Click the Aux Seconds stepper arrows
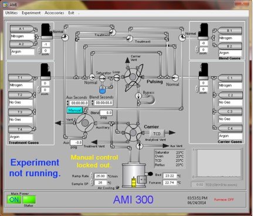The image size is (271, 216). coord(67,103)
